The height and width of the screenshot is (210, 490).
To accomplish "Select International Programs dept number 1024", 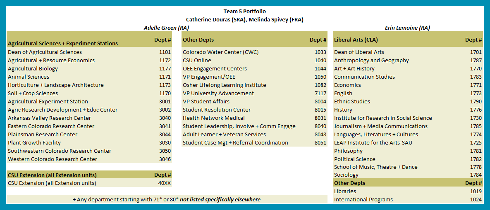I will click(x=476, y=200).
